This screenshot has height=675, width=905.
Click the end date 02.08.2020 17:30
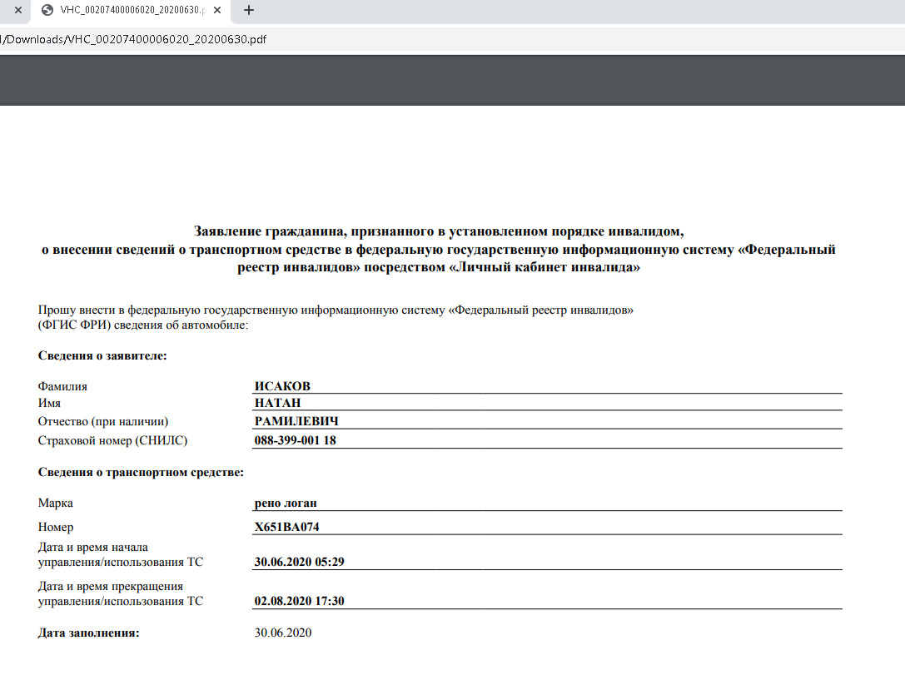coord(299,601)
